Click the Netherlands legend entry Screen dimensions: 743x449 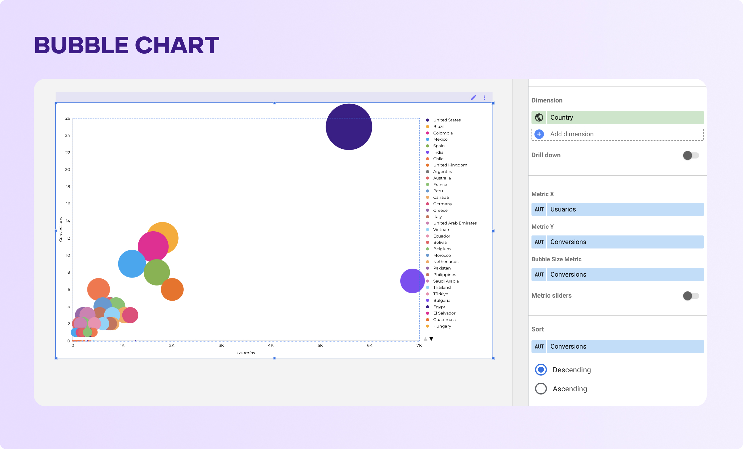pyautogui.click(x=442, y=262)
